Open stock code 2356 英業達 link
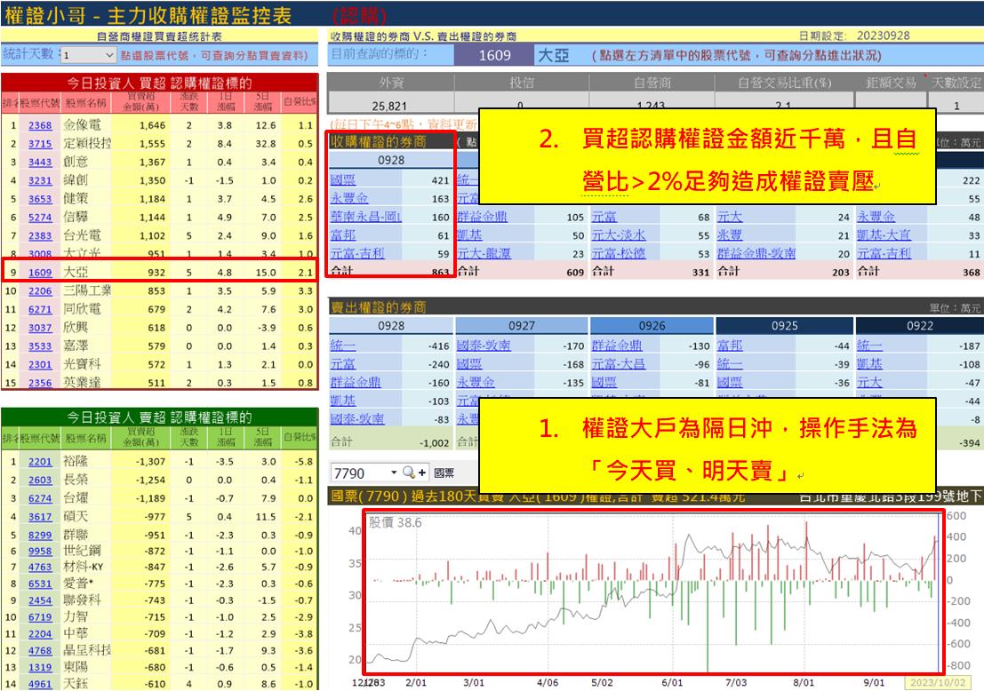984x691 pixels. pos(40,383)
